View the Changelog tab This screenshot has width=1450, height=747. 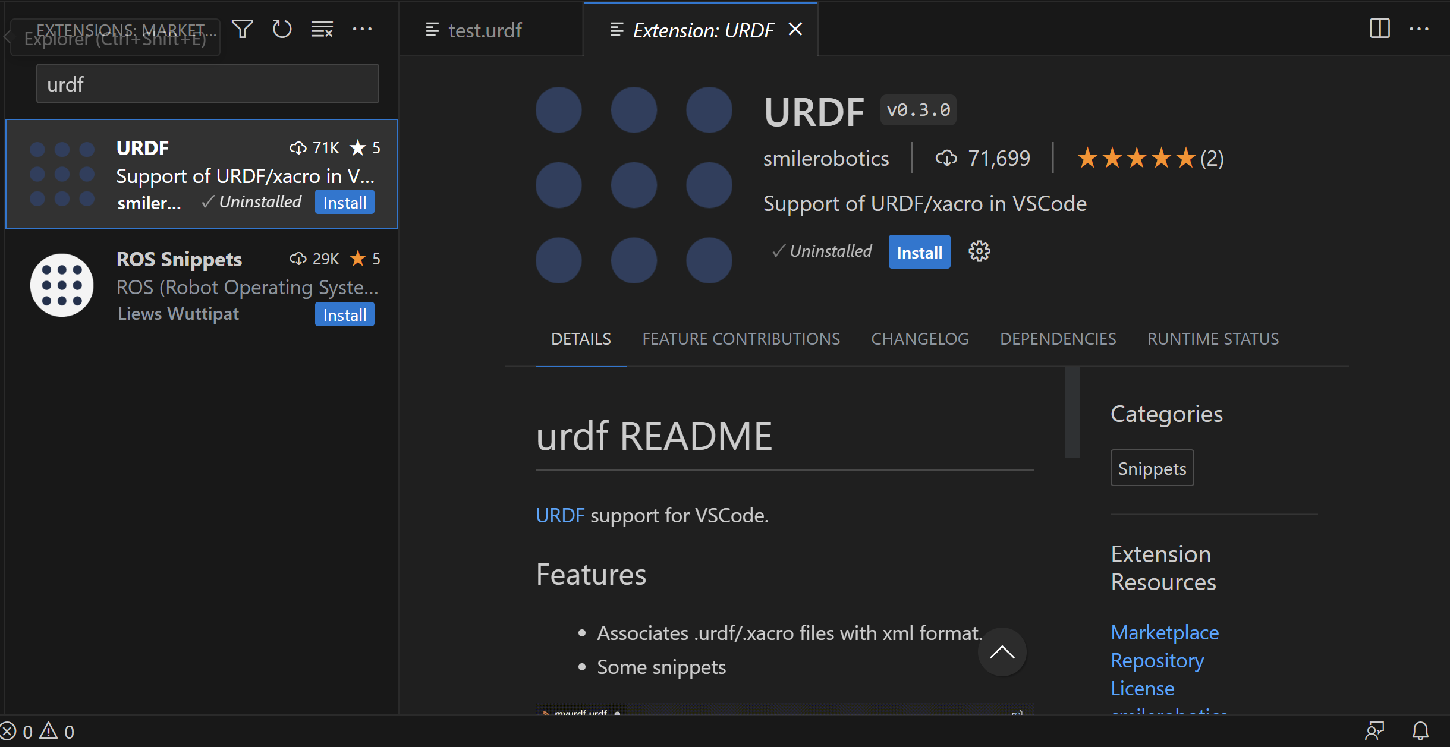(x=920, y=339)
